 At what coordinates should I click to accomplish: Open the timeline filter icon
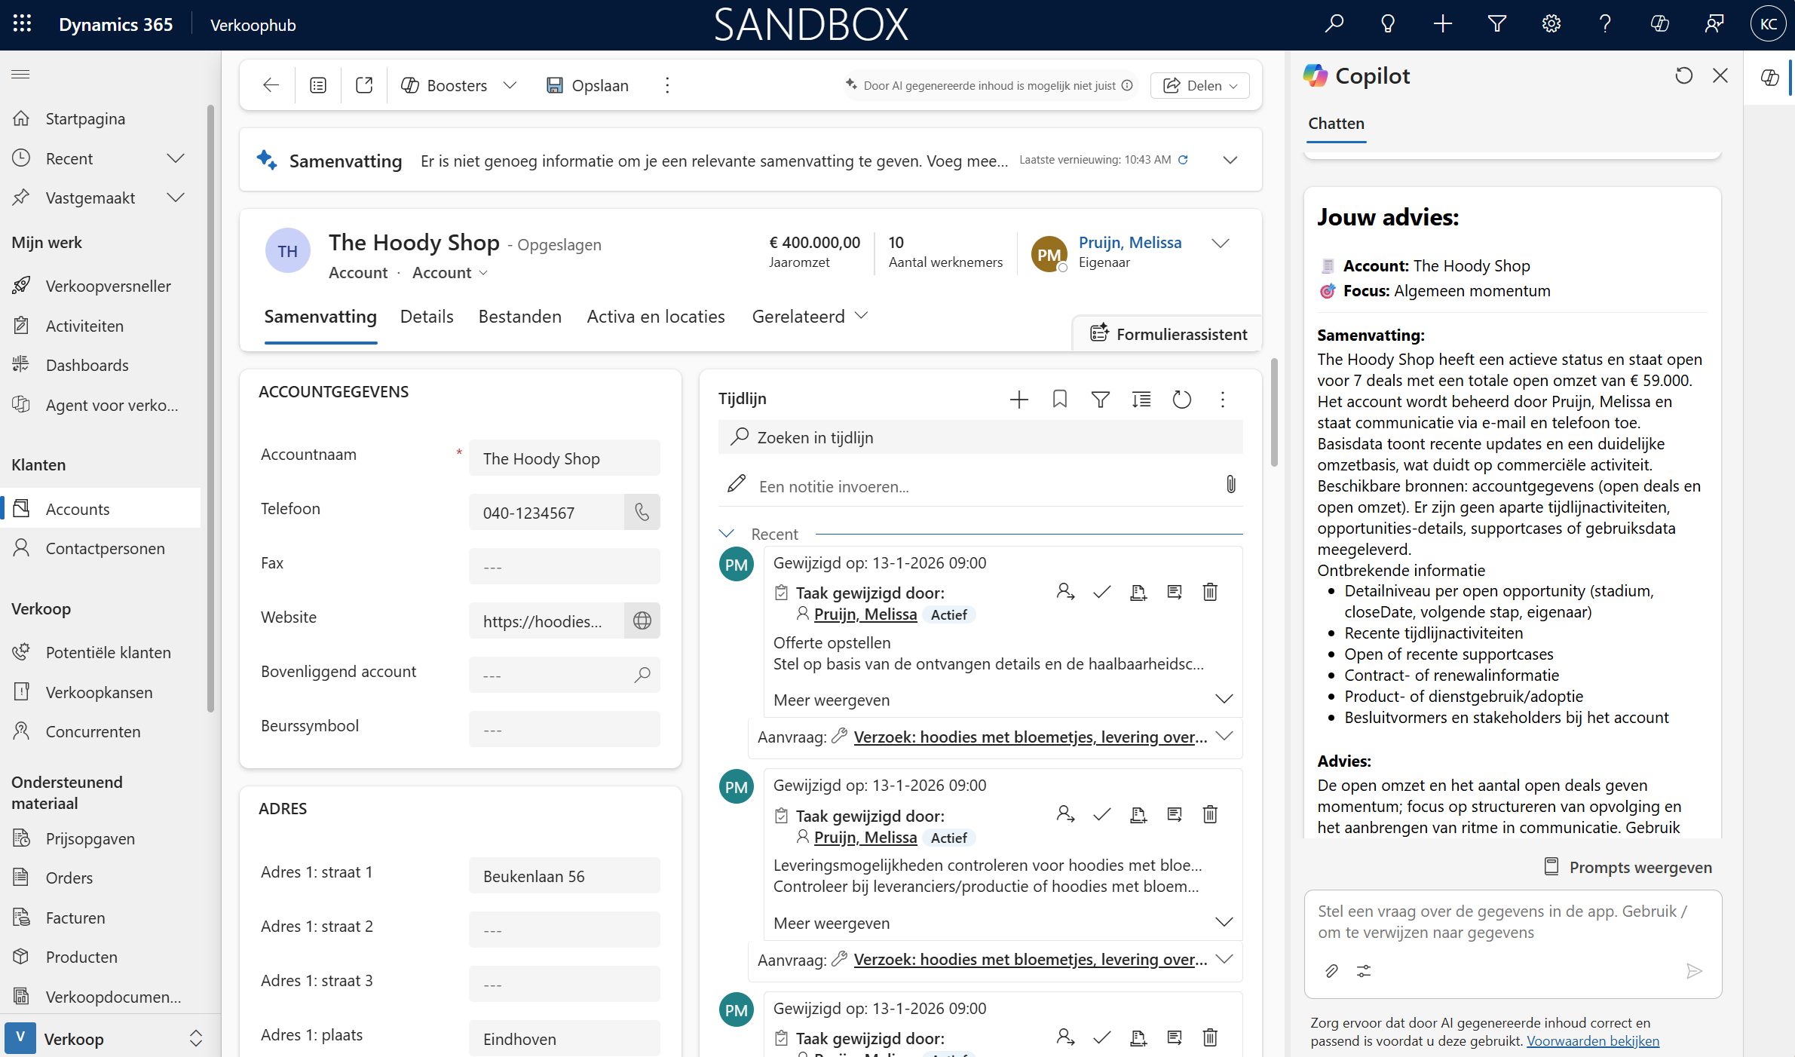point(1100,399)
